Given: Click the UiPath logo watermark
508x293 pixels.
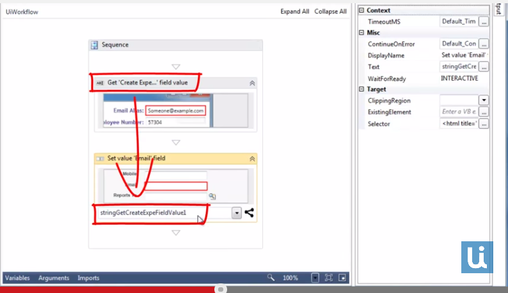Looking at the screenshot, I should [x=477, y=257].
